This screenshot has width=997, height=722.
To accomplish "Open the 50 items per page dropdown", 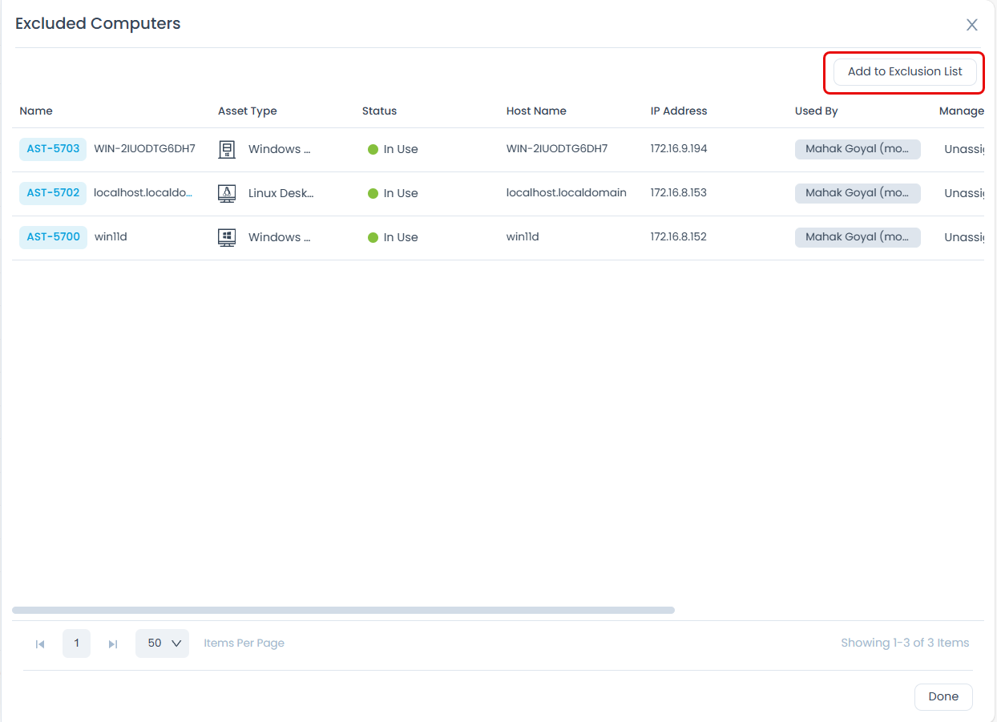I will (163, 643).
